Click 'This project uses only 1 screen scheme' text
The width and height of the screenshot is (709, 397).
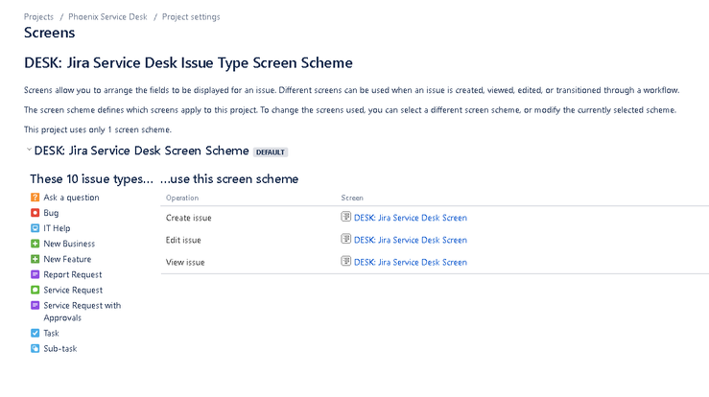click(98, 129)
